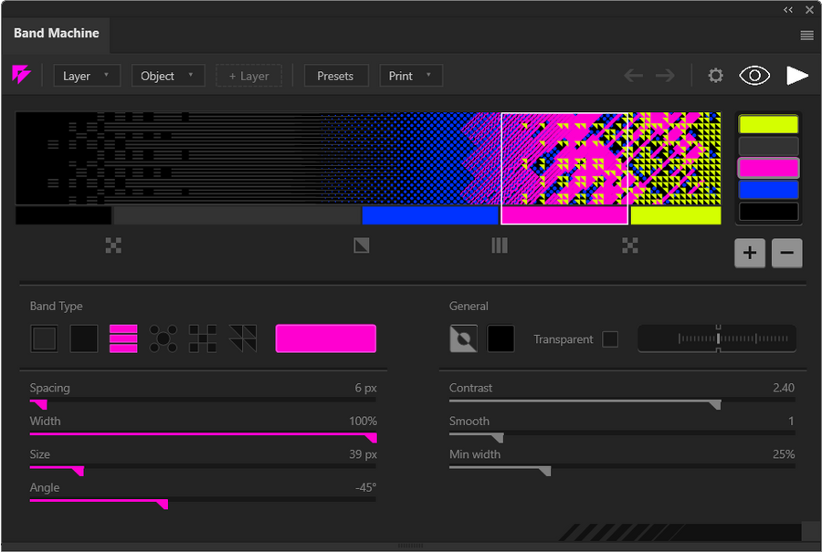822x552 pixels.
Task: Run the effect with the play button
Action: pyautogui.click(x=797, y=76)
